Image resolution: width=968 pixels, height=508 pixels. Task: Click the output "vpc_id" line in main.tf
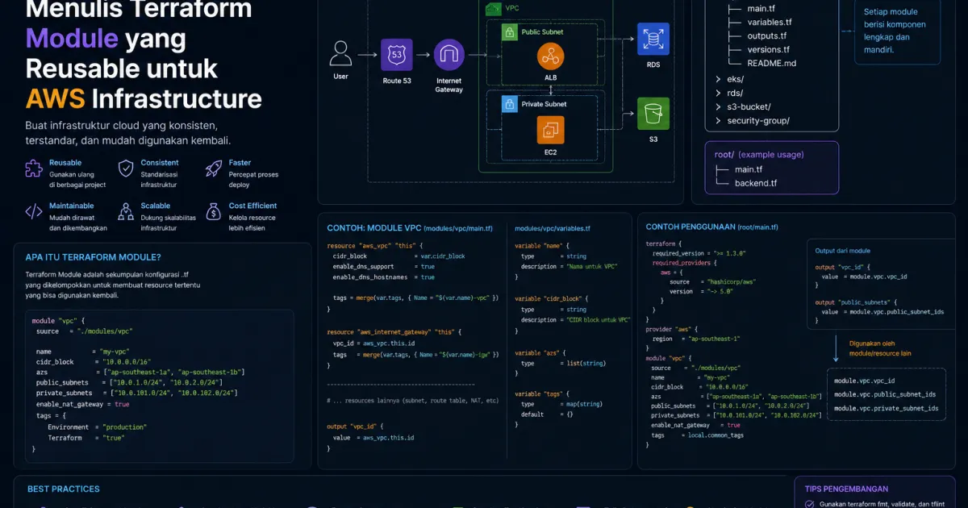[x=355, y=426]
